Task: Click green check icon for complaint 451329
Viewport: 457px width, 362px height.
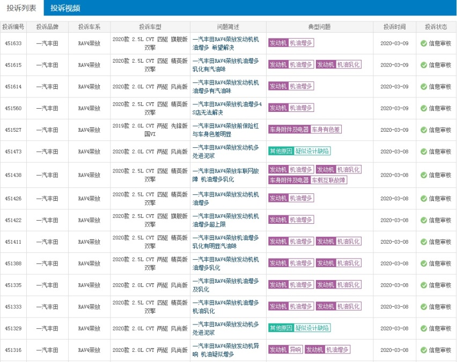Action: [x=424, y=328]
